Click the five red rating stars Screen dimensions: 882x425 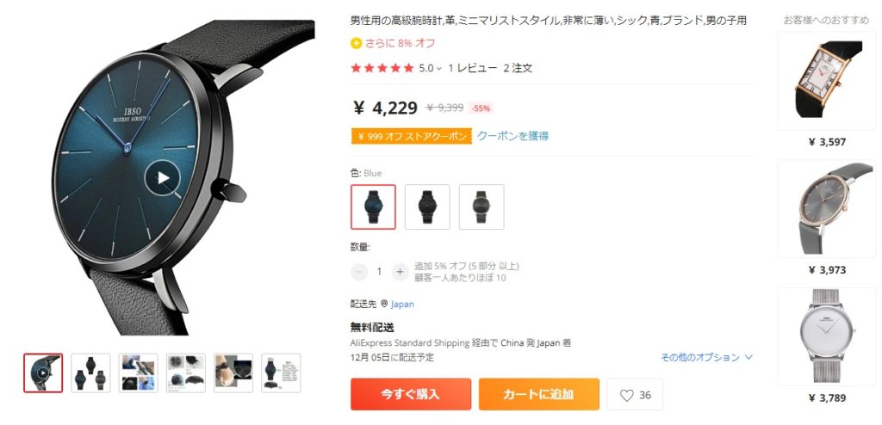[382, 68]
